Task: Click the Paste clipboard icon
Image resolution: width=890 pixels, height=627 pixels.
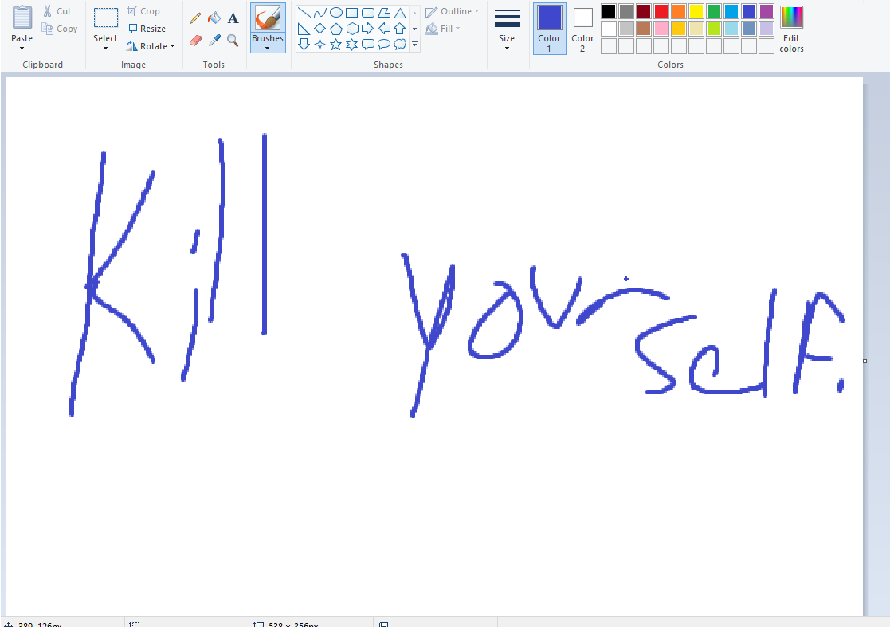Action: 22,17
